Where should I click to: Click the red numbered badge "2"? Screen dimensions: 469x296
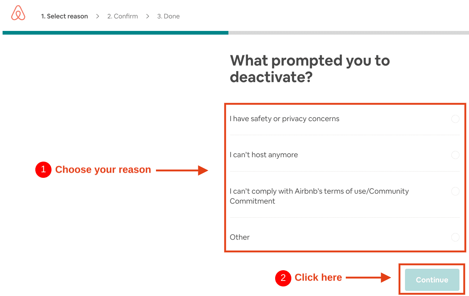(x=283, y=278)
